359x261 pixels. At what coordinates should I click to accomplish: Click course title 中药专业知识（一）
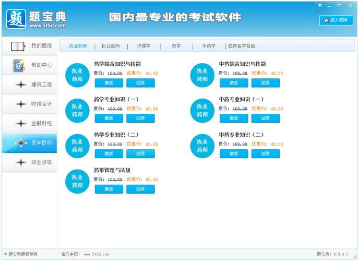pos(241,99)
